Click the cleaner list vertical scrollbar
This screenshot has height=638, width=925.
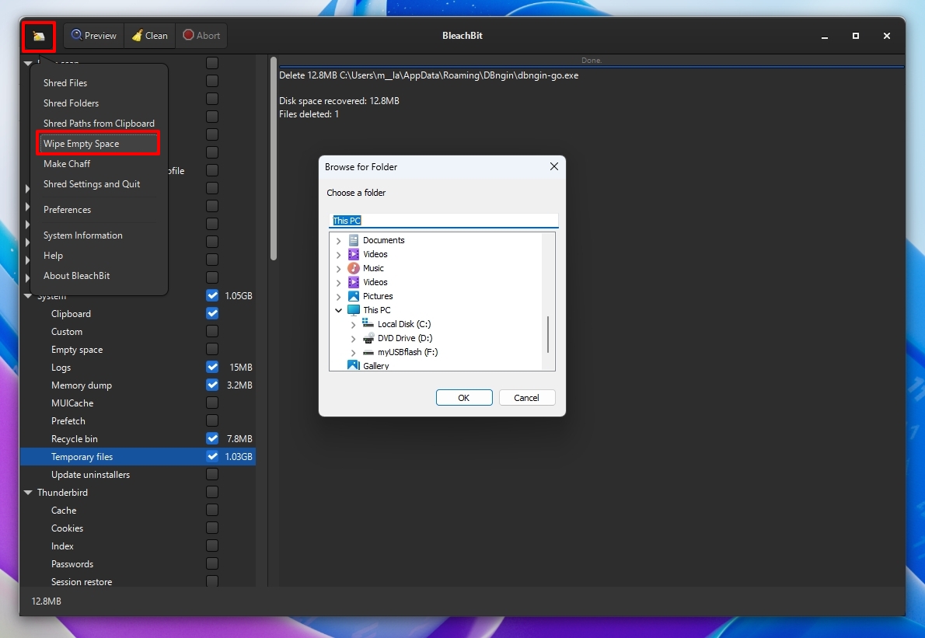(x=273, y=158)
